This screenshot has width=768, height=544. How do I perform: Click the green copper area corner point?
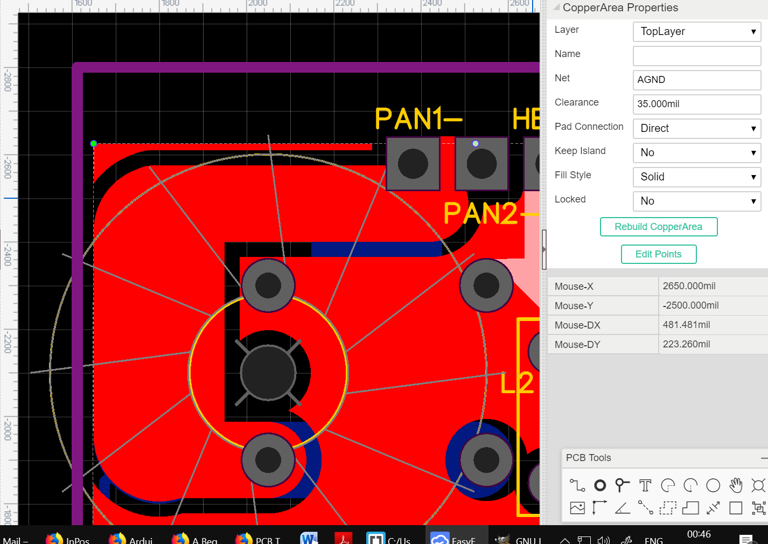pyautogui.click(x=94, y=144)
